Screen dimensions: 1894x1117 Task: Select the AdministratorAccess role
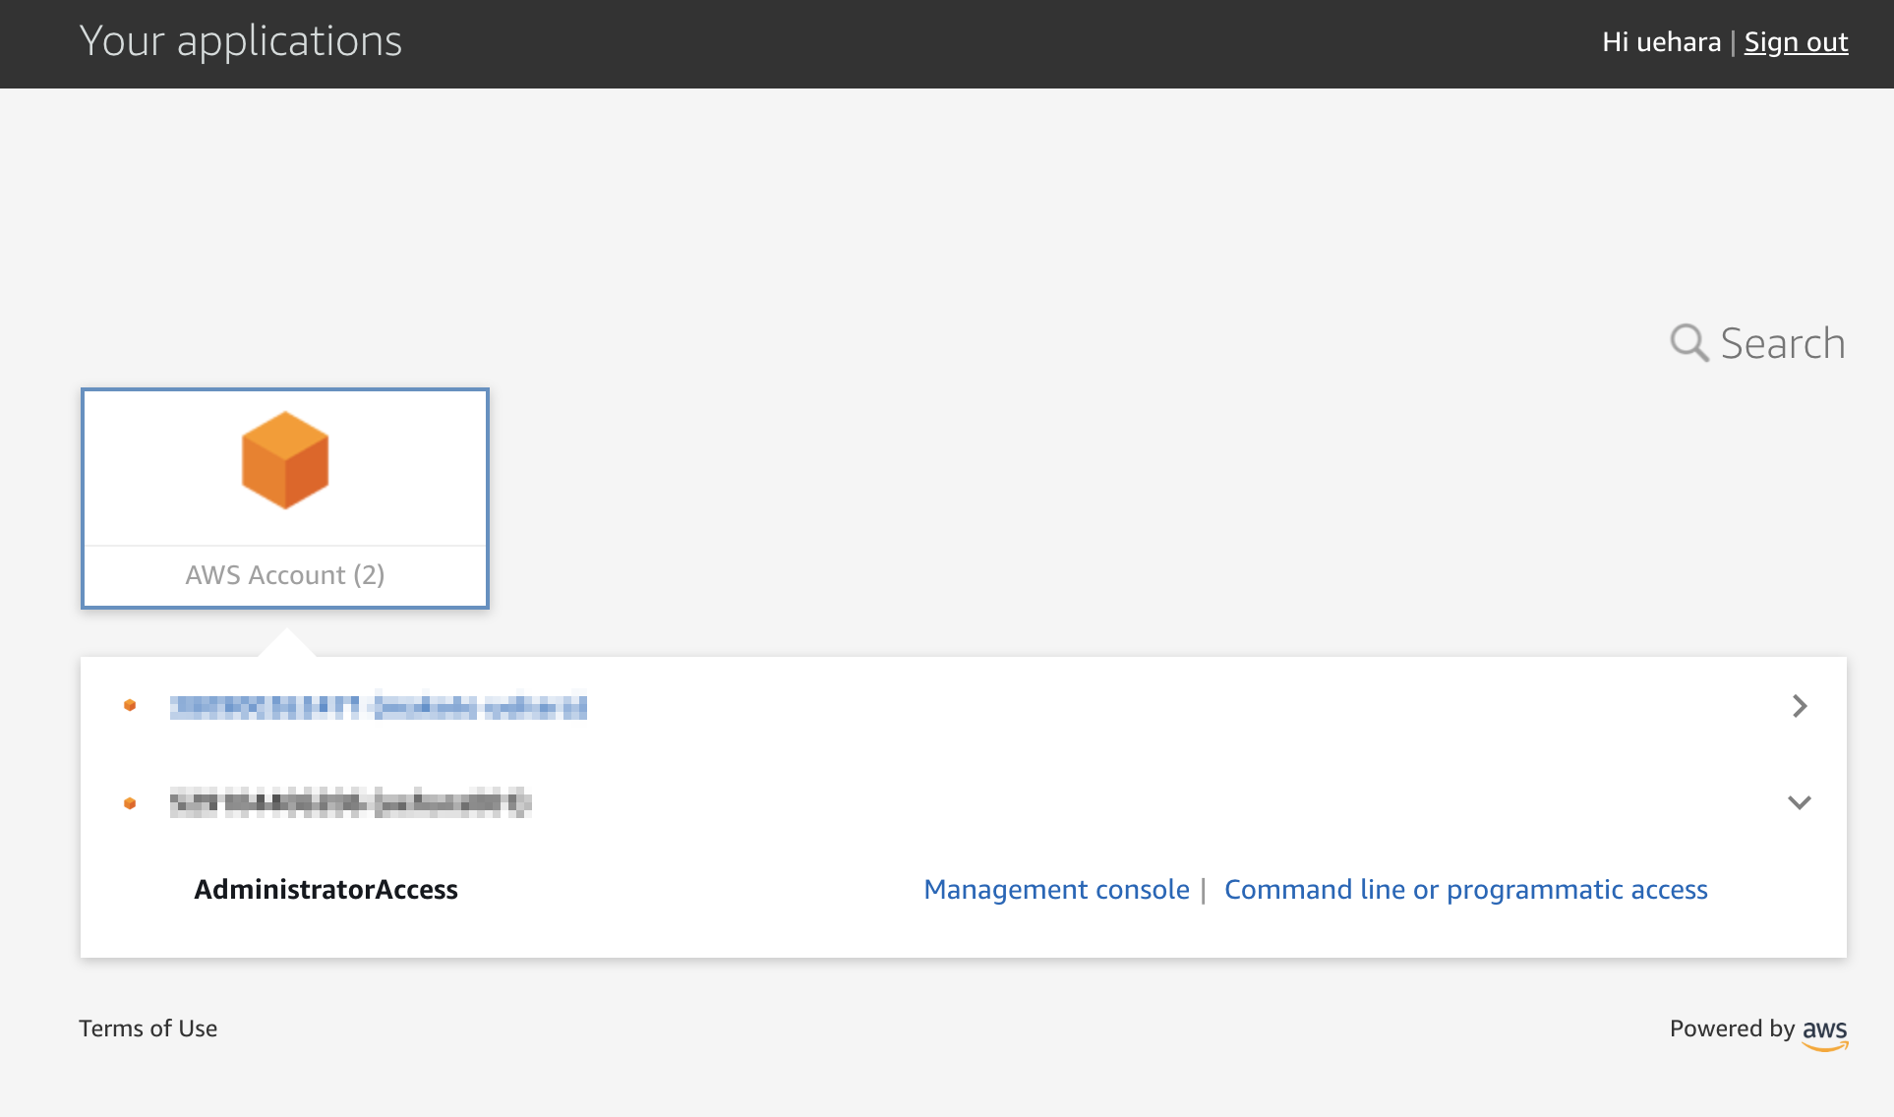326,889
